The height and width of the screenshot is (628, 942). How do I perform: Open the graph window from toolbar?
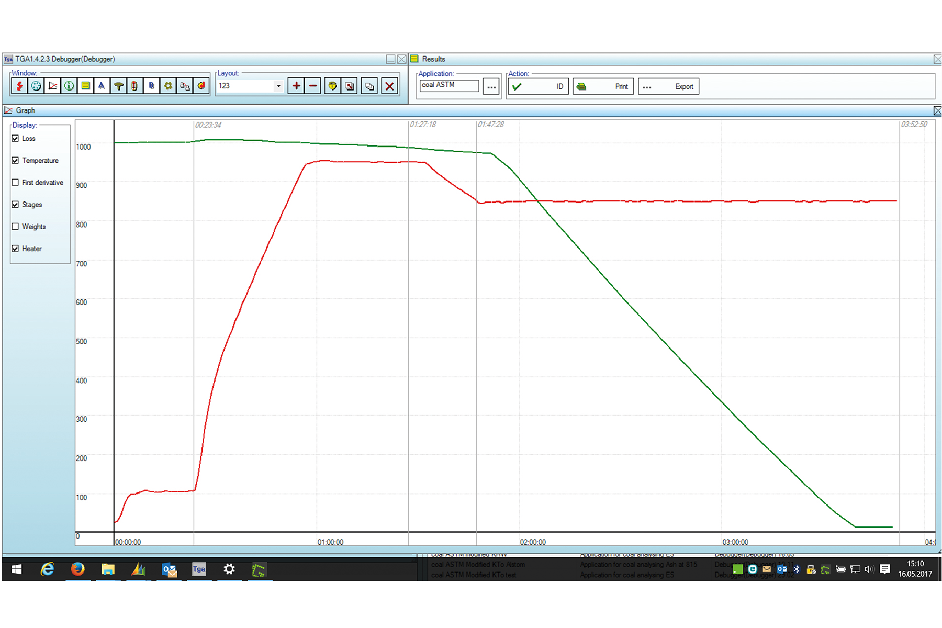point(53,86)
